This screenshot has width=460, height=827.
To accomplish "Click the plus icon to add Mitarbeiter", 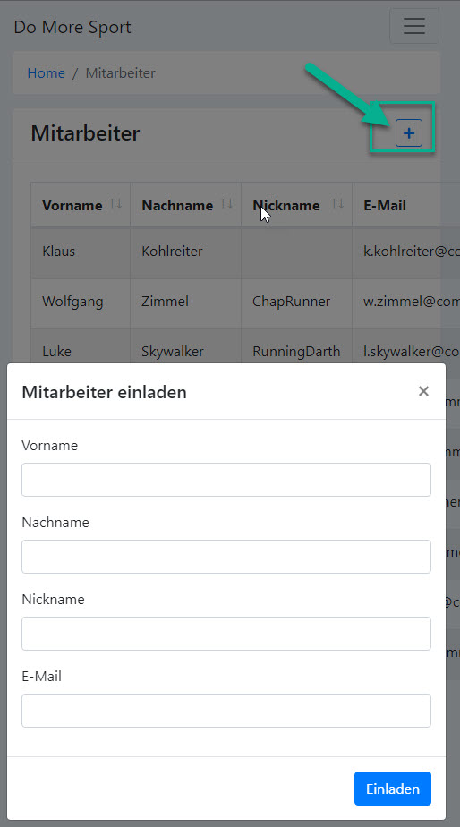I will click(x=409, y=132).
